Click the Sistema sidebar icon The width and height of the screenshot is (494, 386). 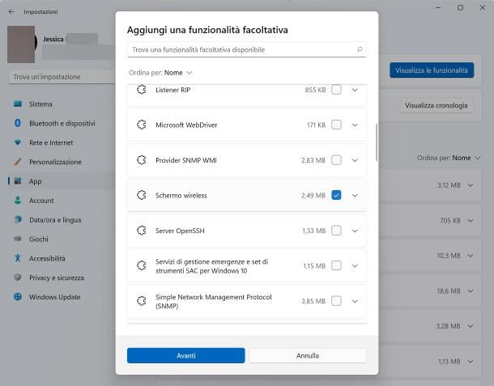pyautogui.click(x=18, y=104)
